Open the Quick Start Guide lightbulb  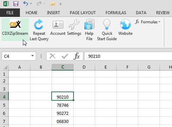coord(107,24)
